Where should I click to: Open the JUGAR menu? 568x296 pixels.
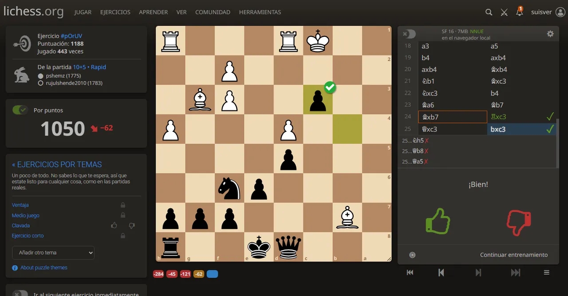click(83, 12)
